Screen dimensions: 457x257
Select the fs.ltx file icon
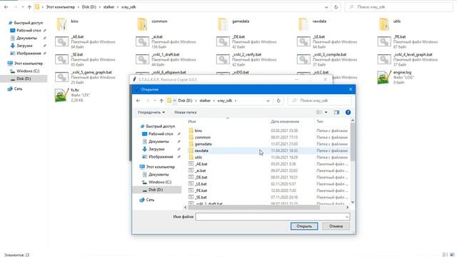tap(61, 95)
